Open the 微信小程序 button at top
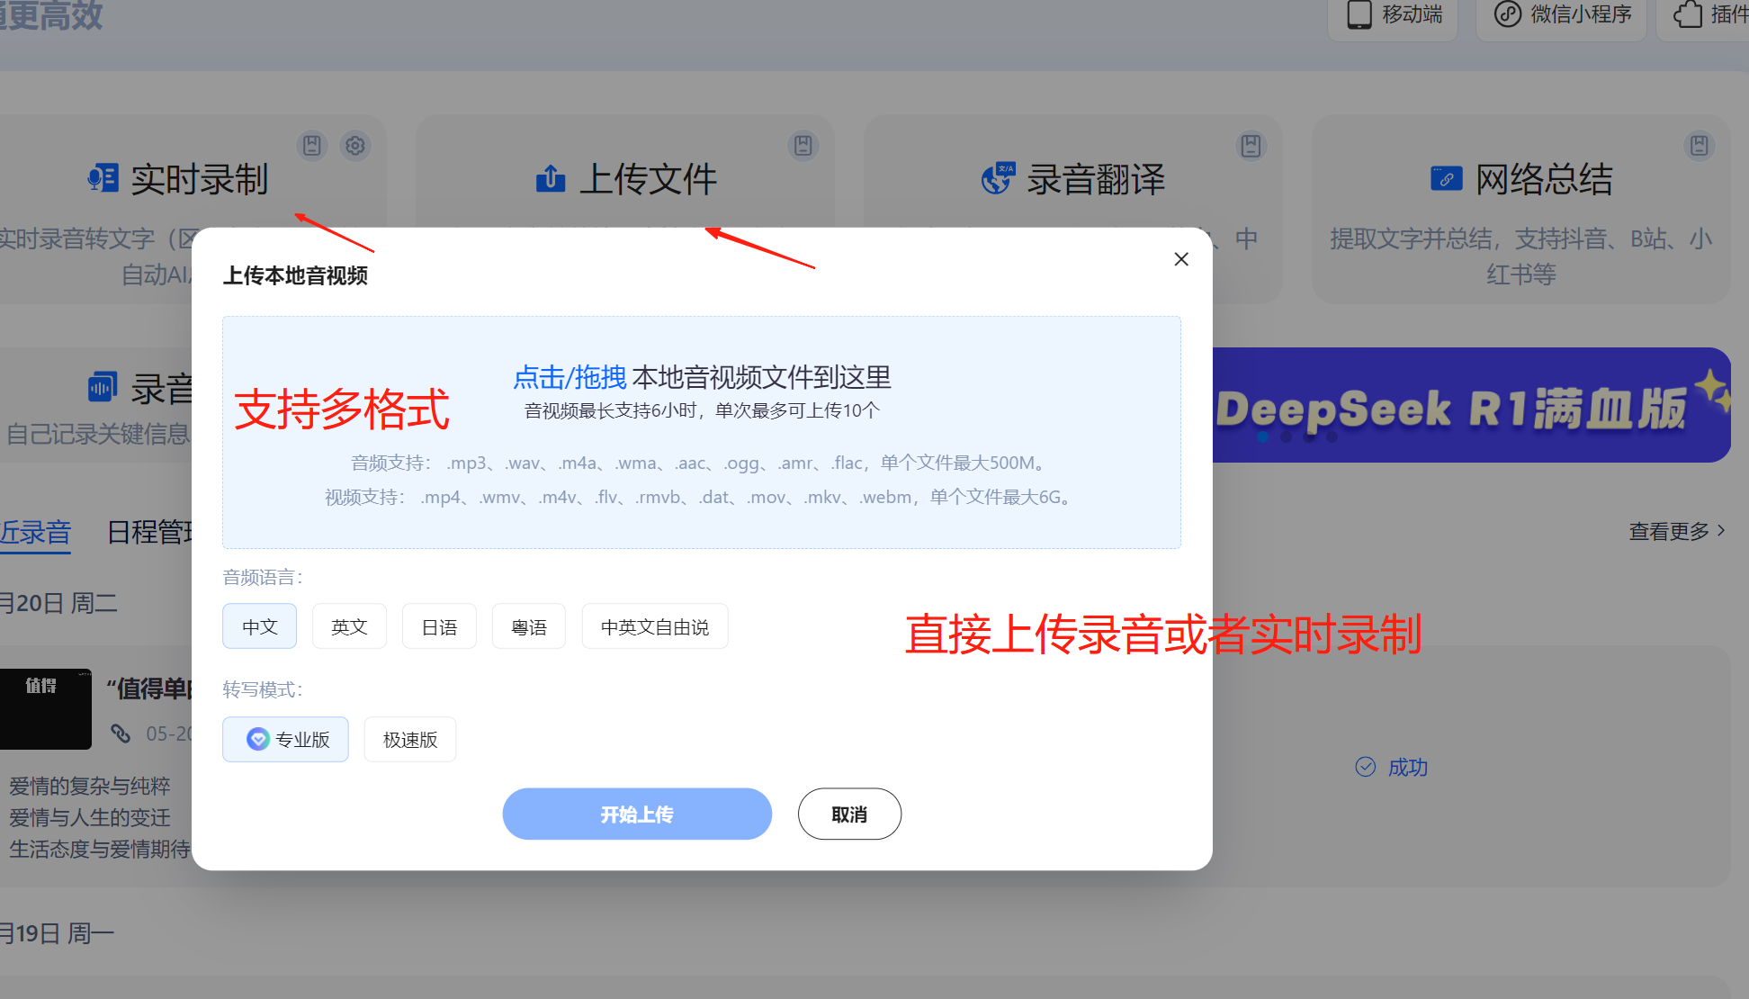 coord(1562,15)
